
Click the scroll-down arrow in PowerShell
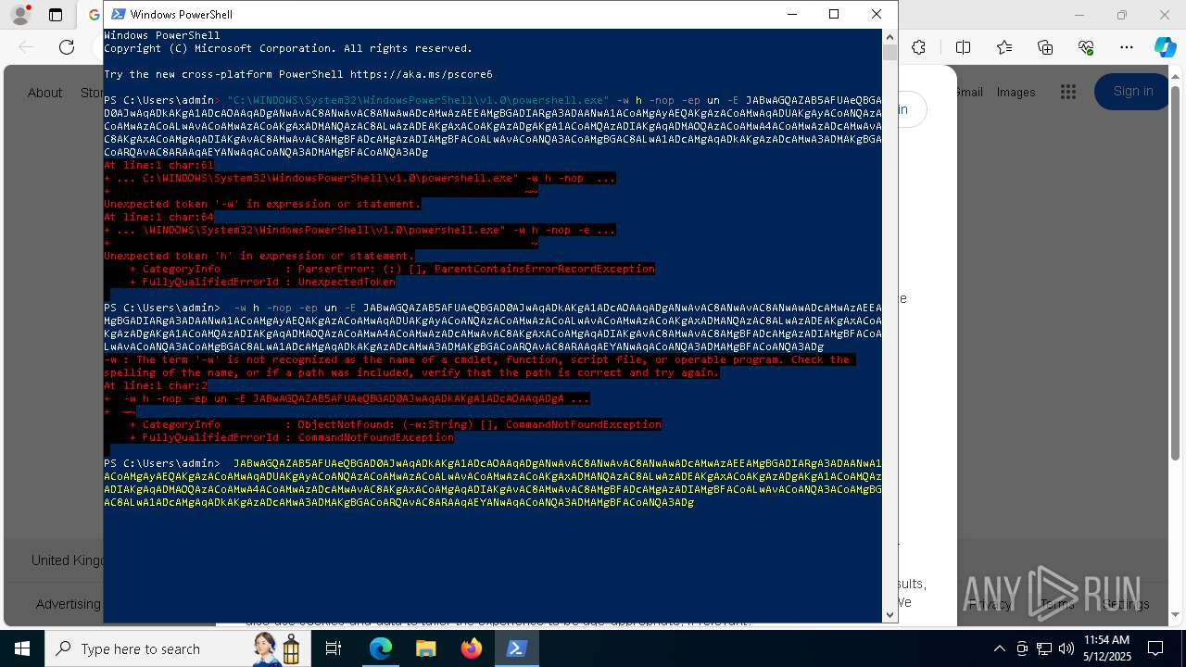pyautogui.click(x=889, y=614)
